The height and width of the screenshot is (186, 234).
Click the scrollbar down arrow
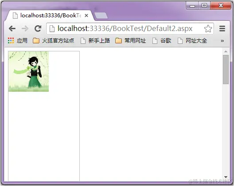coord(226,177)
